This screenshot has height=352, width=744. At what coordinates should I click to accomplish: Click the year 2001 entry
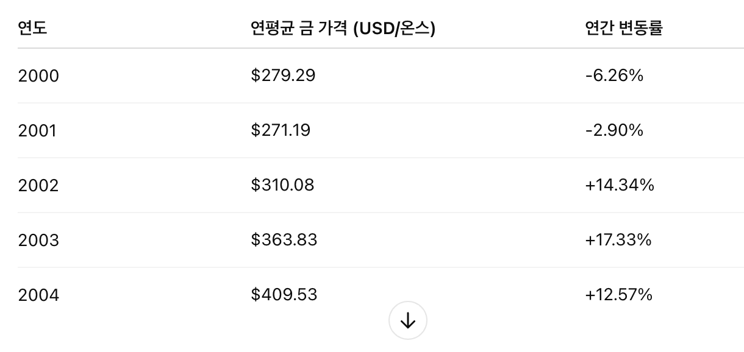pyautogui.click(x=38, y=130)
